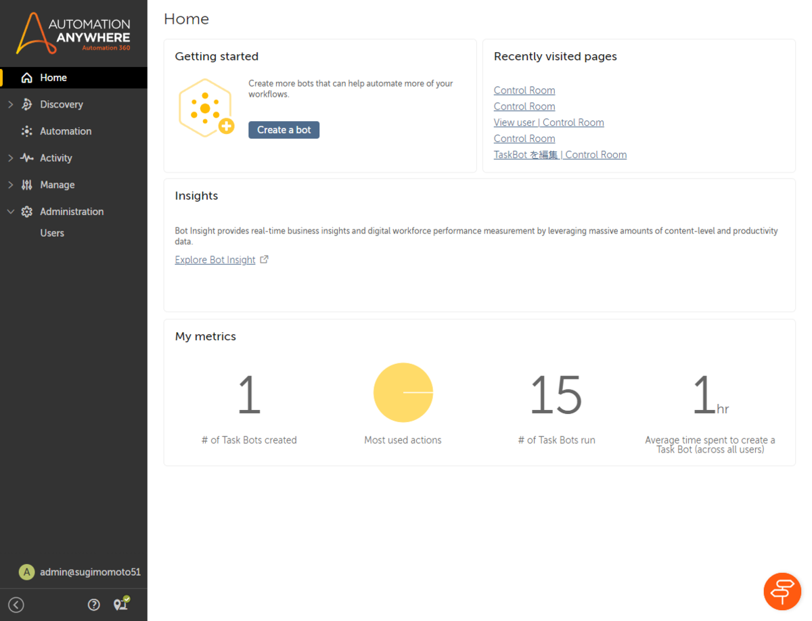Expand the Manage menu chevron
Screen dimensions: 812x621
[10, 185]
